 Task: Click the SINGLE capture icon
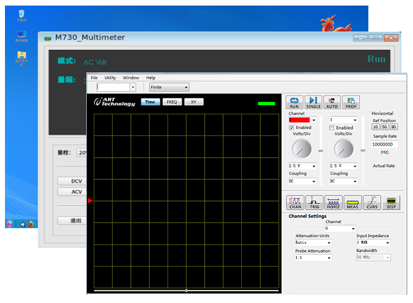(313, 103)
